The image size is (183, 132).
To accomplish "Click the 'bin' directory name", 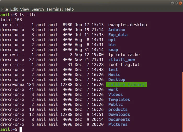I will point(112,45).
